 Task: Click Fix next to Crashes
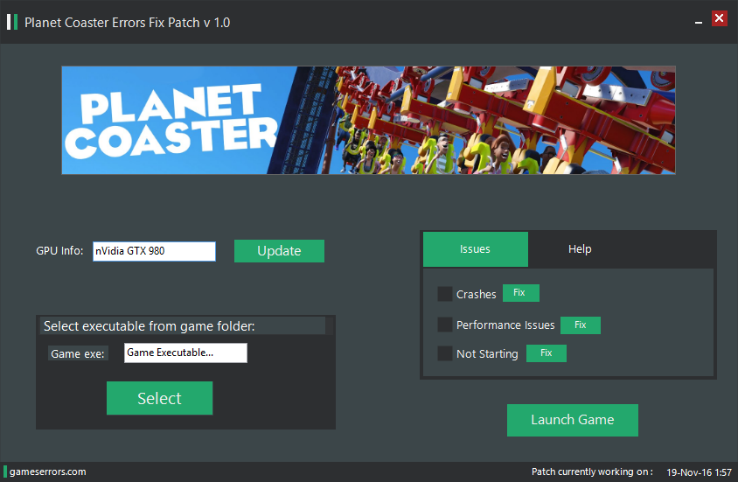[x=521, y=293]
